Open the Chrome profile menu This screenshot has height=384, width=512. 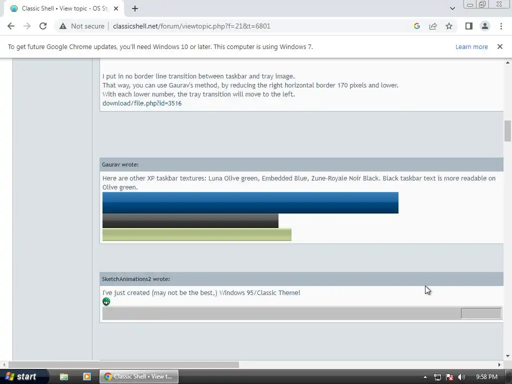click(485, 26)
